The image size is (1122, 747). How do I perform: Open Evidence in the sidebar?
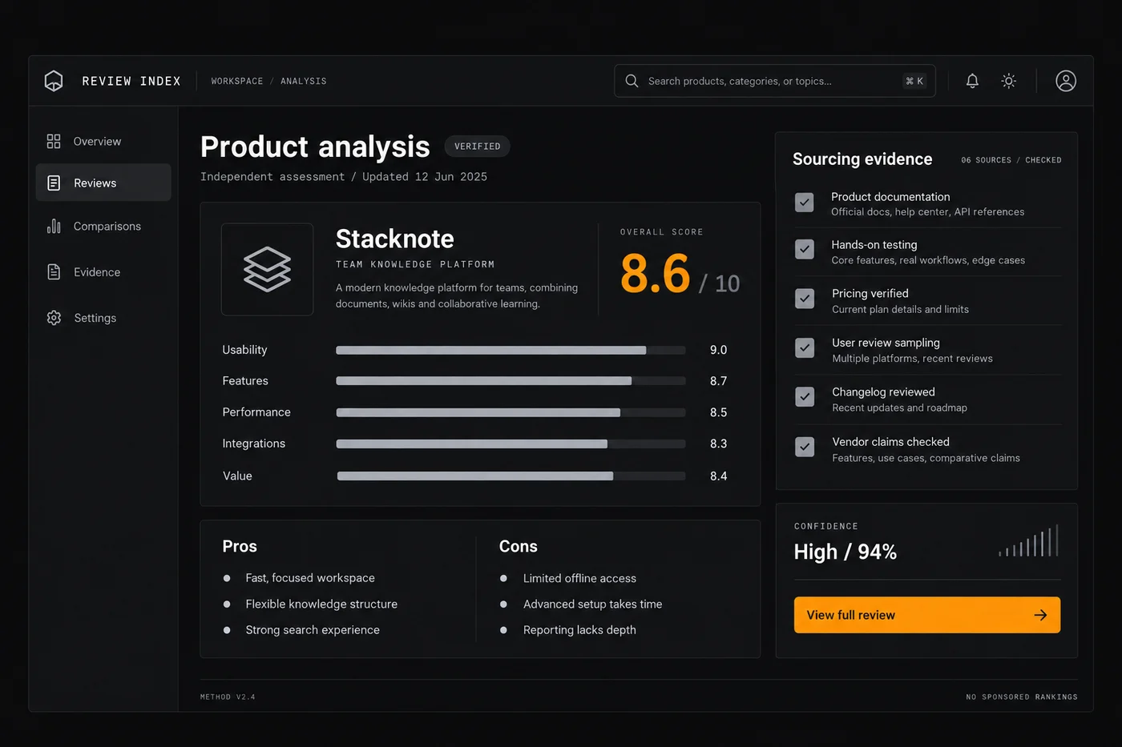pos(103,272)
